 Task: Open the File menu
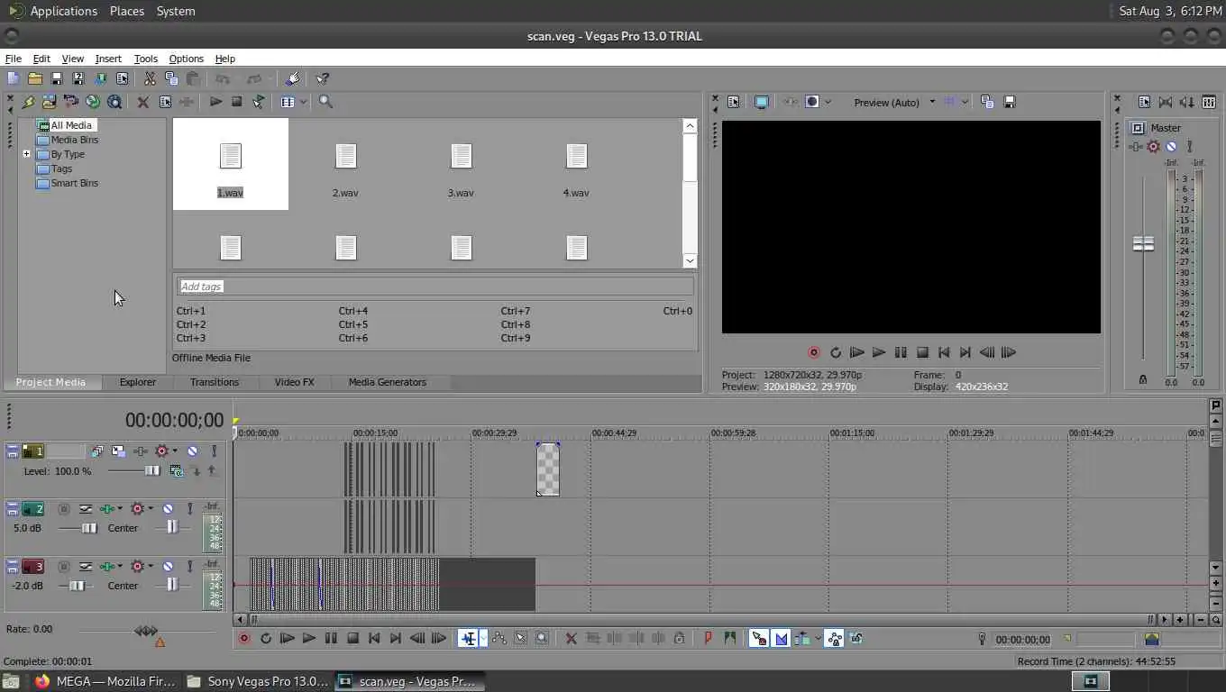click(13, 59)
